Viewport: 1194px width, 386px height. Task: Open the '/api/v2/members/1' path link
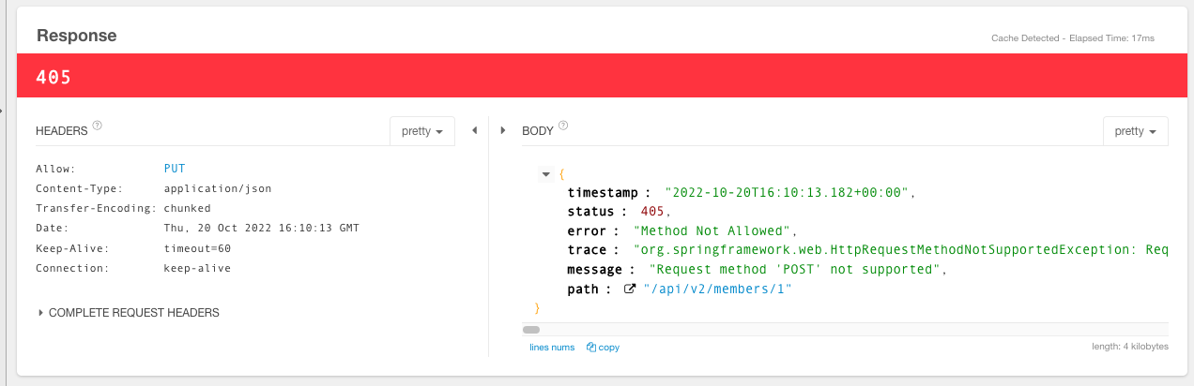pyautogui.click(x=718, y=289)
